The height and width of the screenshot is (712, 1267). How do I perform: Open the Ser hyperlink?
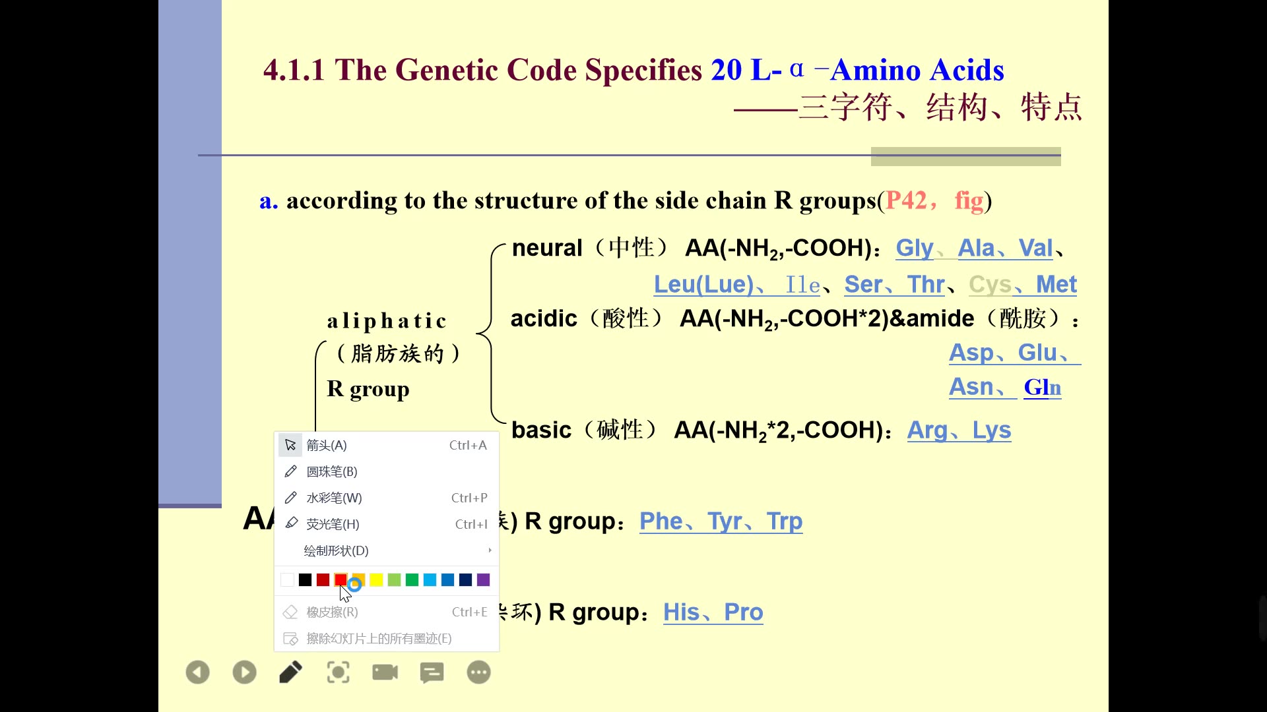[x=863, y=284]
